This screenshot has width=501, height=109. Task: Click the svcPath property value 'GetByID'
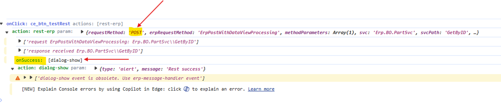coord(456,33)
